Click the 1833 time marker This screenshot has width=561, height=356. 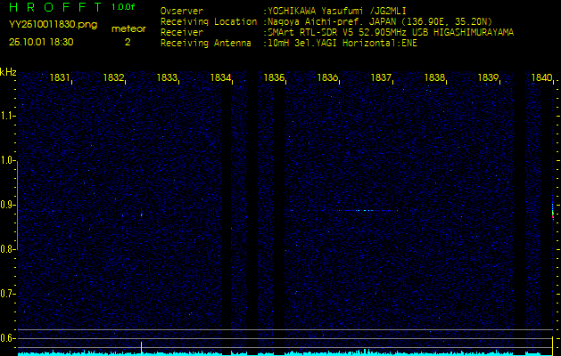click(x=167, y=77)
